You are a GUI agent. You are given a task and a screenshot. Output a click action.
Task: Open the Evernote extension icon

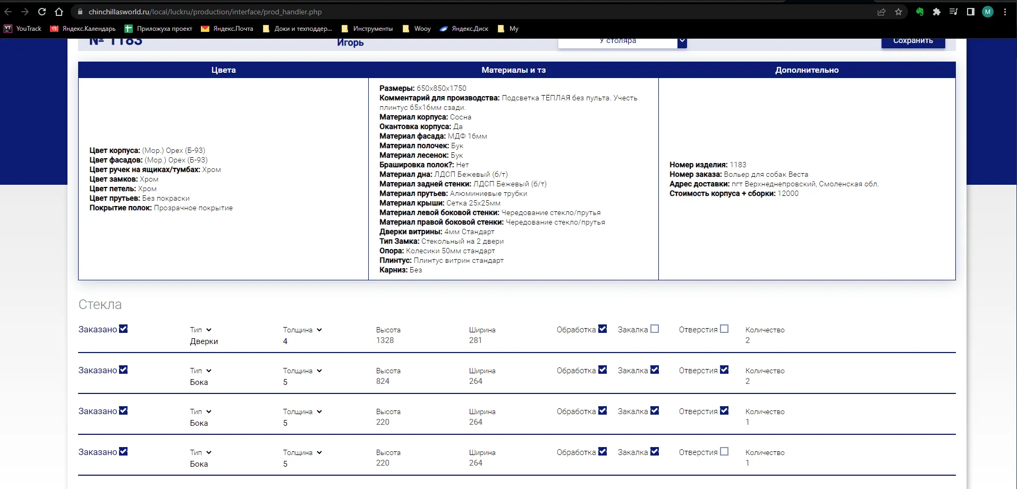point(920,12)
